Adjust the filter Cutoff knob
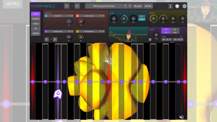This screenshot has width=217, height=122. click(x=124, y=18)
